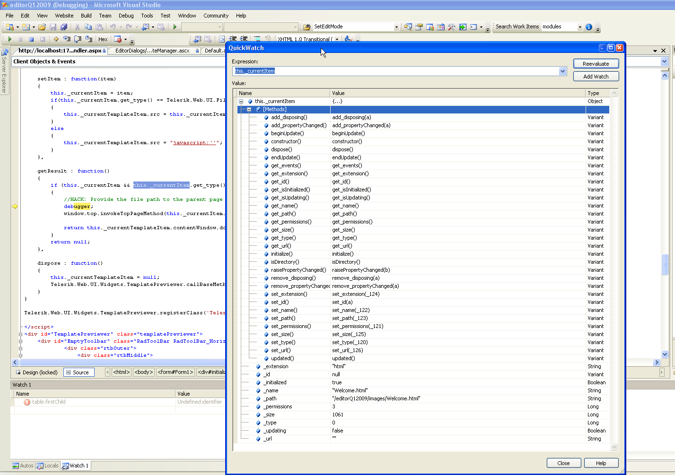675x475 pixels.
Task: Switch to Source view
Action: coord(79,372)
